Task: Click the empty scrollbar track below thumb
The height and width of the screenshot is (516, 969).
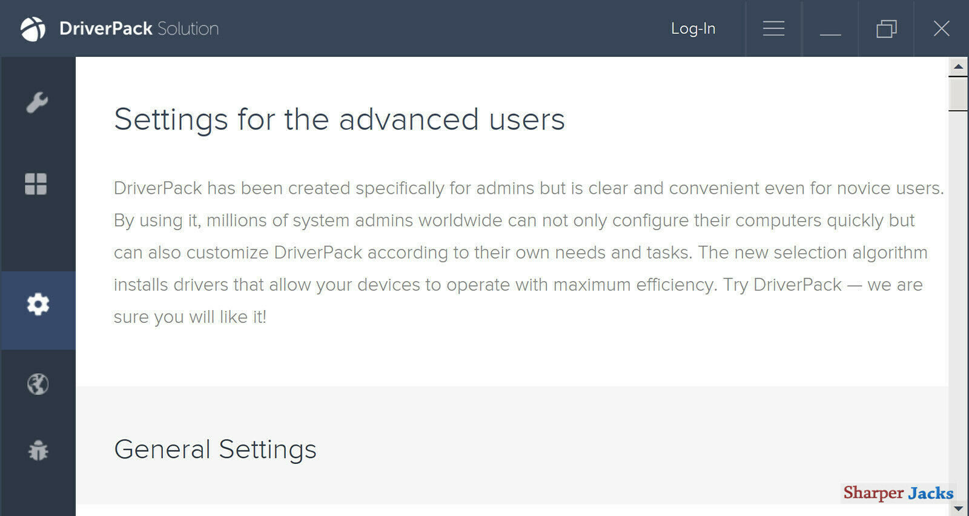Action: click(958, 303)
